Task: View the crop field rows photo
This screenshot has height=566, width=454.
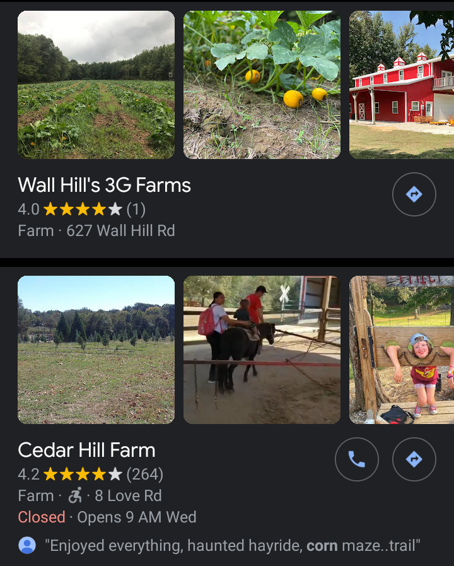Action: (x=96, y=85)
